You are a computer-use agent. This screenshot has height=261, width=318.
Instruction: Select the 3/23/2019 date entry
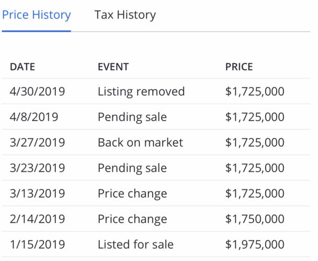coord(37,168)
